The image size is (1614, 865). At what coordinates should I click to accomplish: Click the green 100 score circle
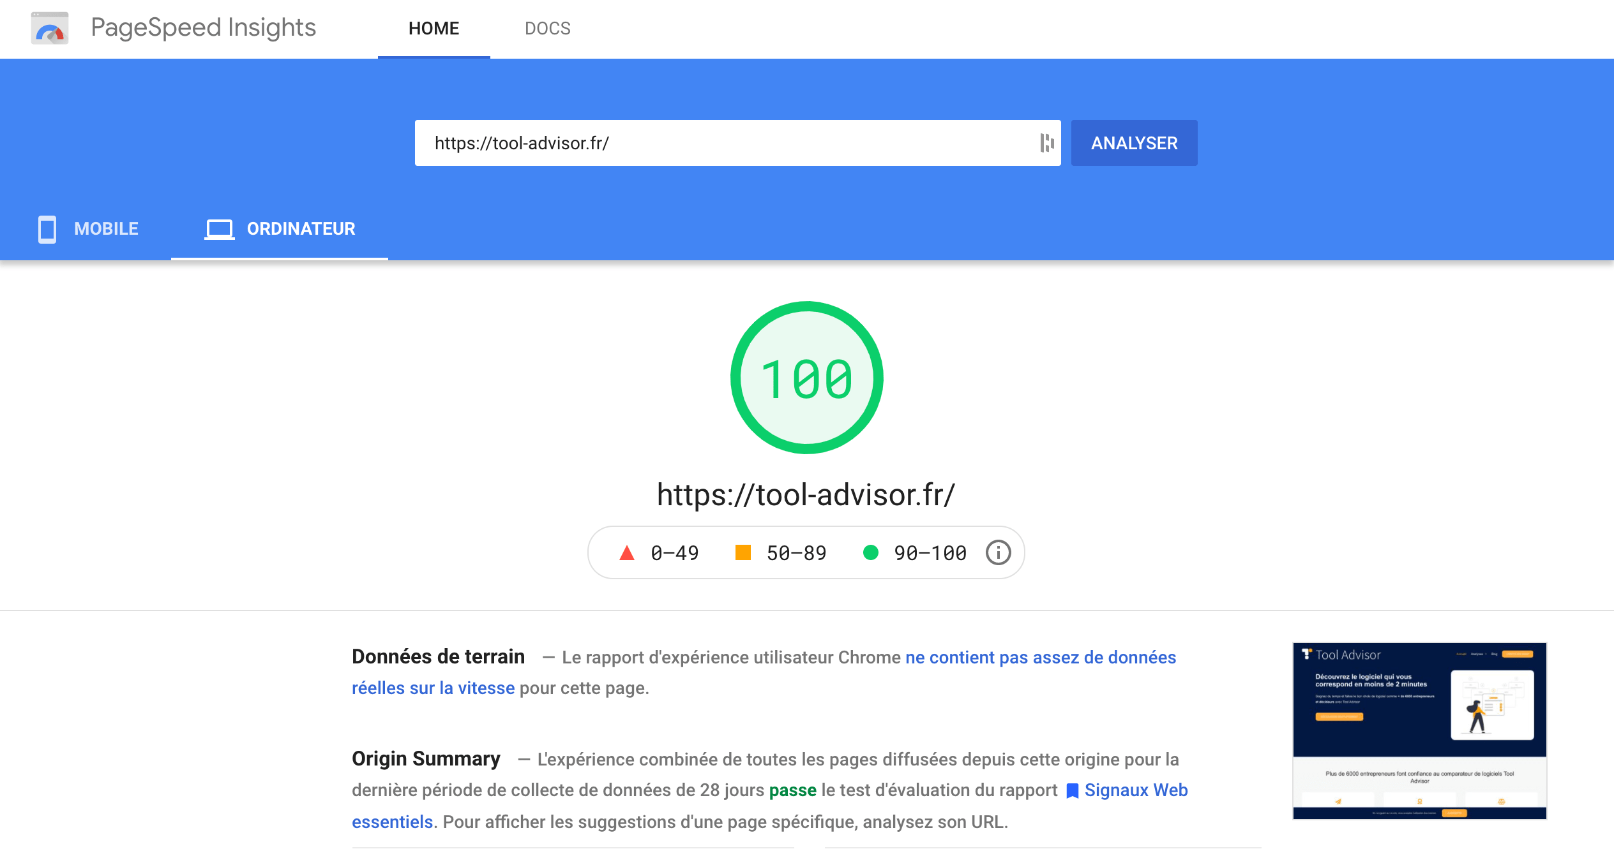click(x=806, y=378)
